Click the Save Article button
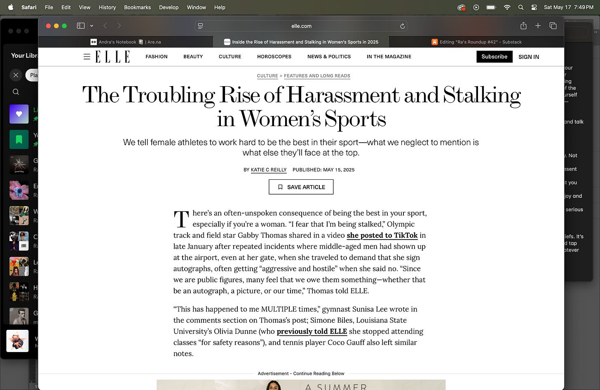This screenshot has height=390, width=600. coord(301,187)
